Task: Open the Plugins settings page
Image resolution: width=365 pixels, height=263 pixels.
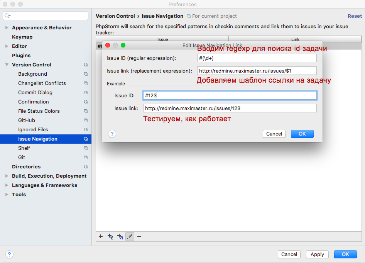Action: 21,56
